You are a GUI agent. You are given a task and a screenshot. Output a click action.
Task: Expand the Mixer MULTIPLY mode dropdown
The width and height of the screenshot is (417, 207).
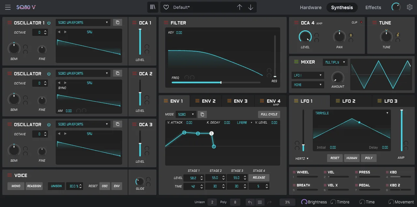pyautogui.click(x=335, y=62)
